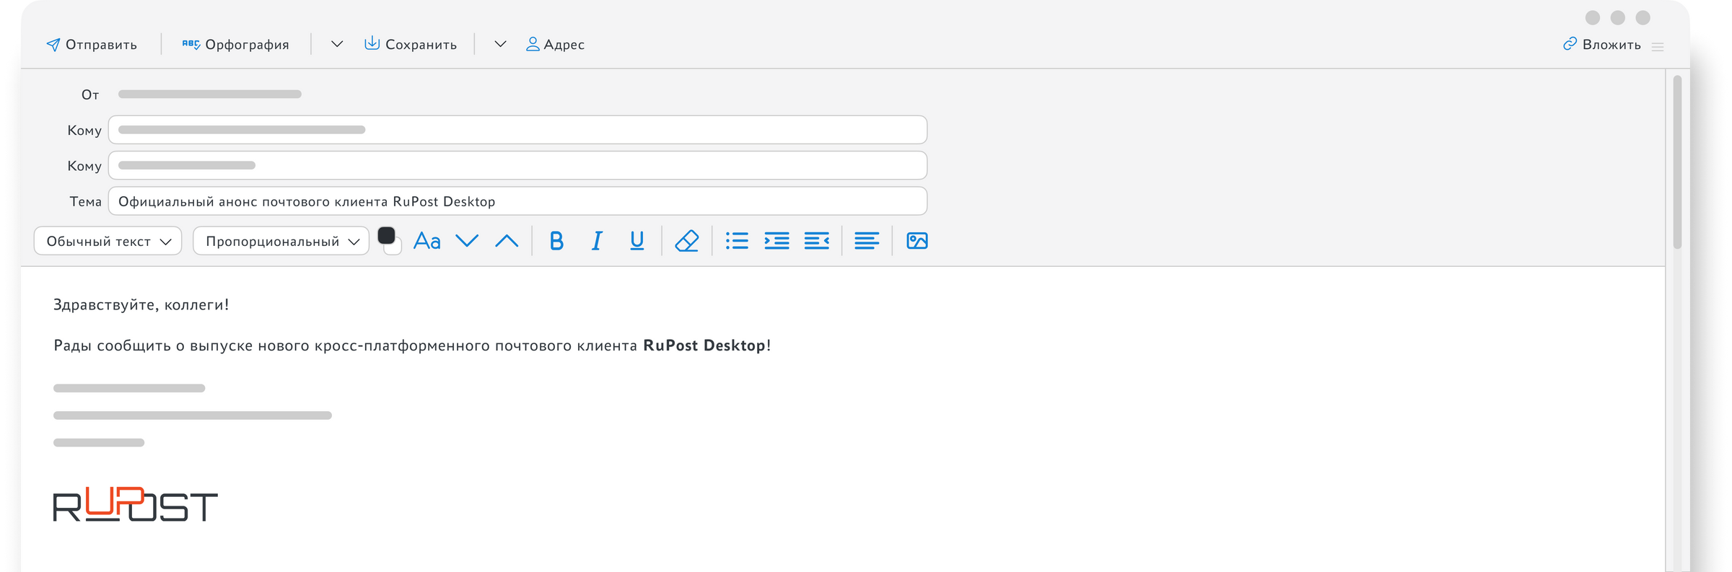Open the Адрес contacts button
The width and height of the screenshot is (1732, 572).
click(555, 45)
